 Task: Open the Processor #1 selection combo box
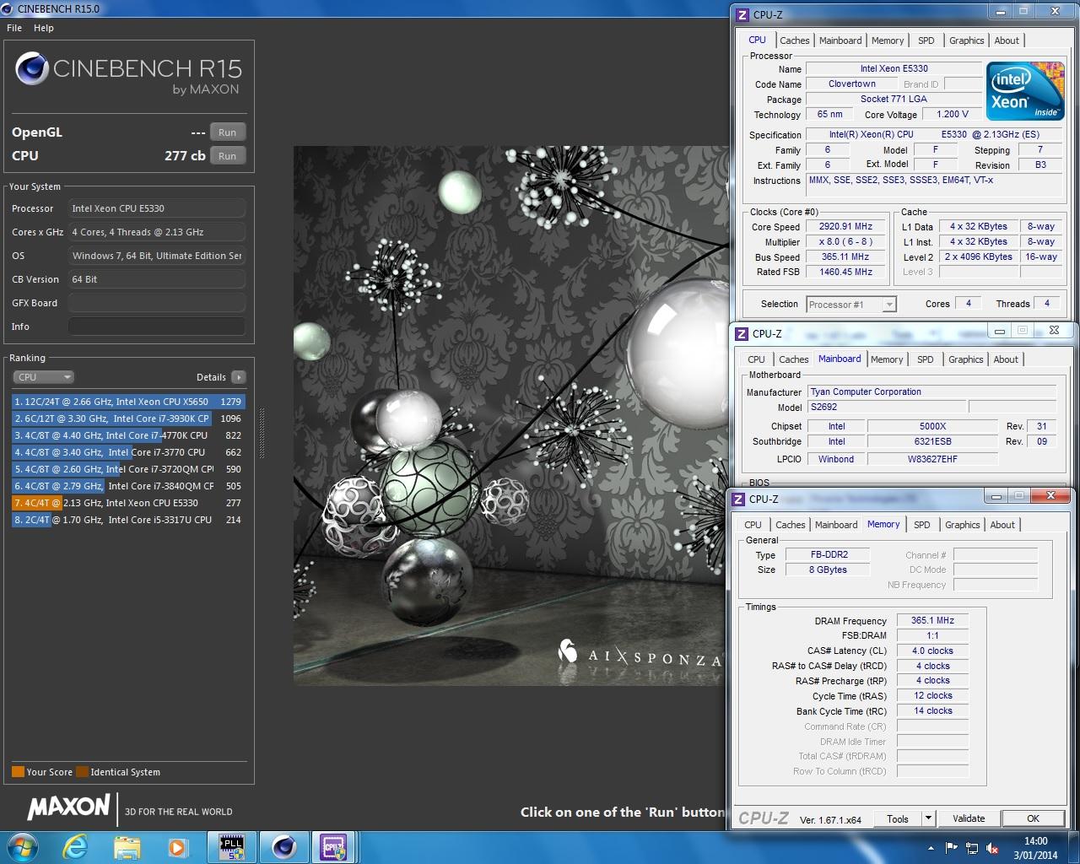pyautogui.click(x=851, y=305)
